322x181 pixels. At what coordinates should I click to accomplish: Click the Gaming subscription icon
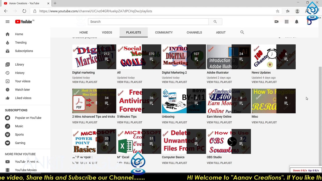click(x=8, y=143)
